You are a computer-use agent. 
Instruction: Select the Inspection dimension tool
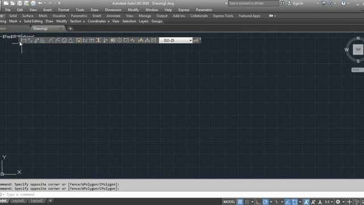click(x=126, y=40)
